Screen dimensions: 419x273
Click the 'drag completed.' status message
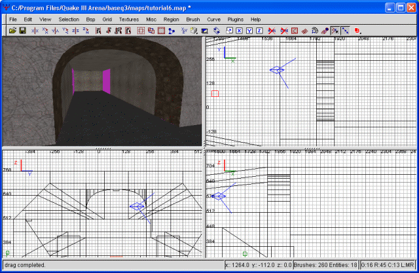pos(25,265)
